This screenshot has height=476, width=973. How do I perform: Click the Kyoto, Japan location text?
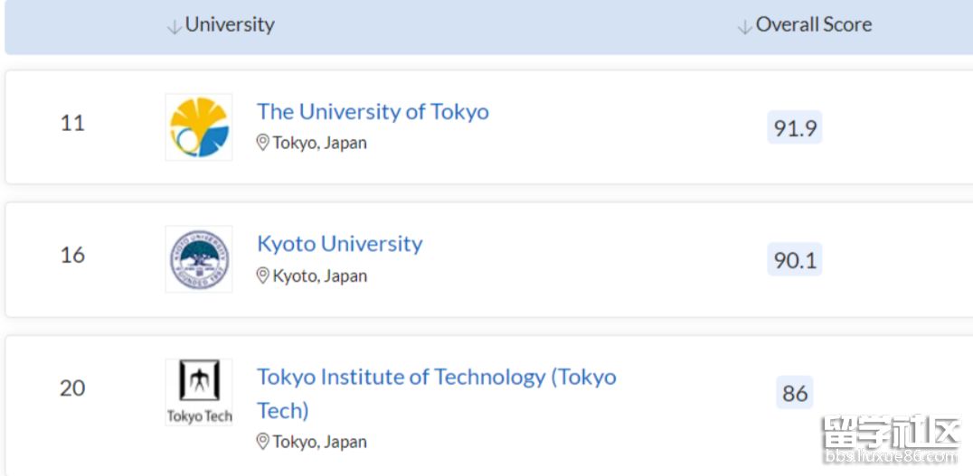(x=319, y=275)
